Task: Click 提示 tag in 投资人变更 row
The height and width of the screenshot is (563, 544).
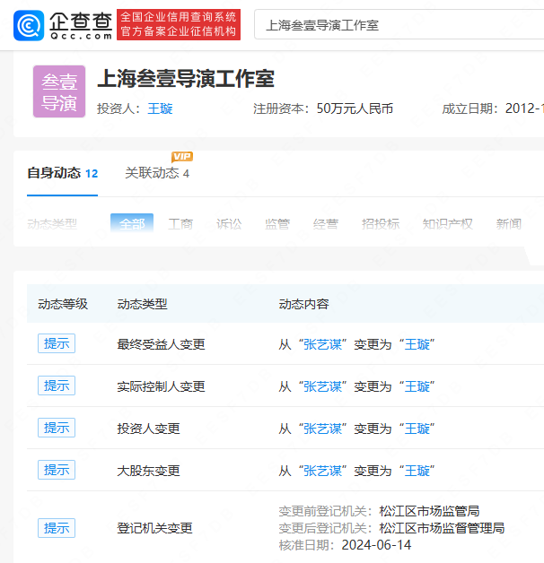Action: coord(57,428)
